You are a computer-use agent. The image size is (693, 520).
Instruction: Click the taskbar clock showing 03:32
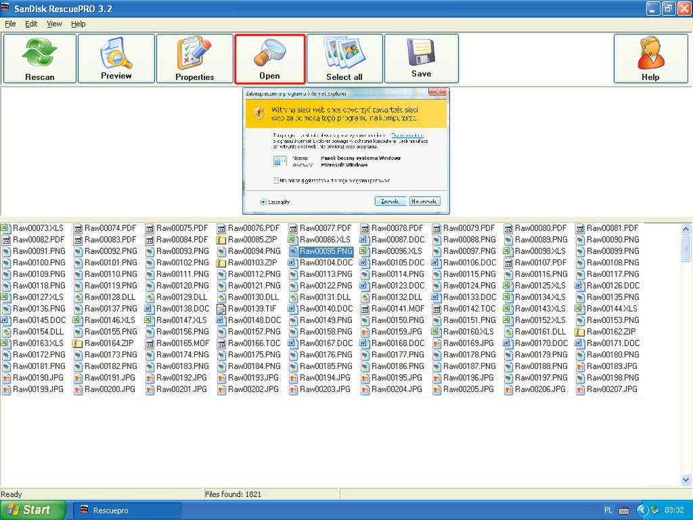tap(674, 511)
